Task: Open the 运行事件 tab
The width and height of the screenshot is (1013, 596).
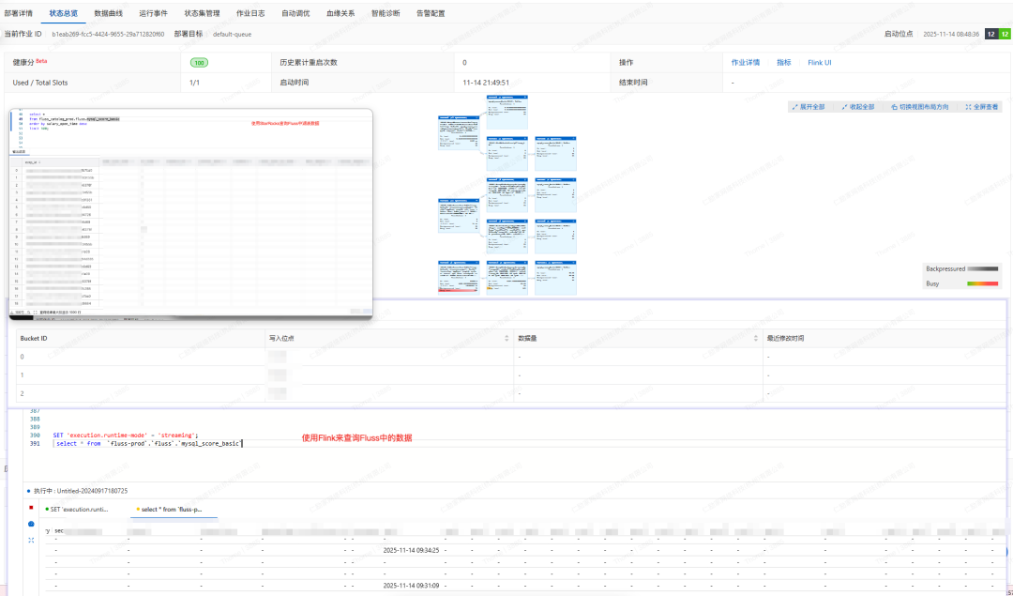Action: (153, 13)
